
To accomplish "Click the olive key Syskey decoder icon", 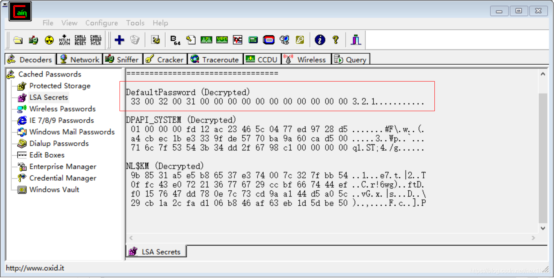I will [x=300, y=40].
